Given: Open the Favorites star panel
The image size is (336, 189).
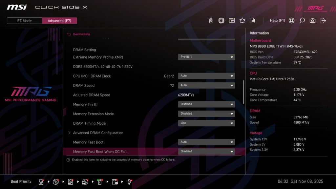Looking at the screenshot, I should (x=242, y=20).
